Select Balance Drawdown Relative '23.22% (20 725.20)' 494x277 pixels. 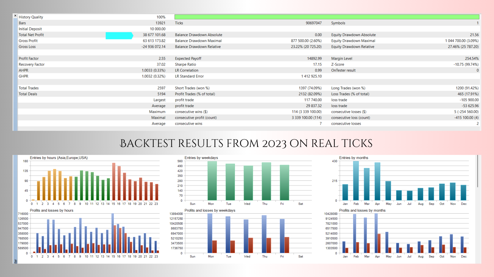pos(306,47)
